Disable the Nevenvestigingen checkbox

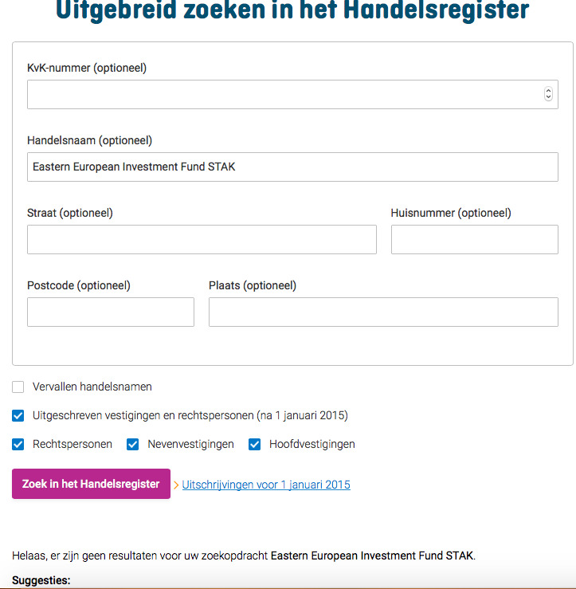coord(133,445)
